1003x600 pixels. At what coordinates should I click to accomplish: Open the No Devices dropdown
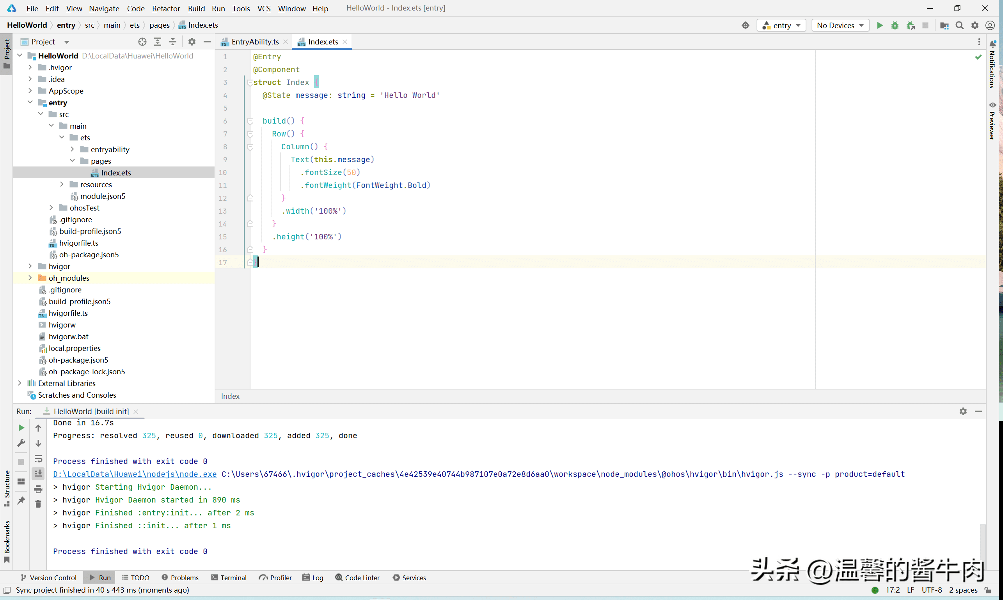click(840, 25)
